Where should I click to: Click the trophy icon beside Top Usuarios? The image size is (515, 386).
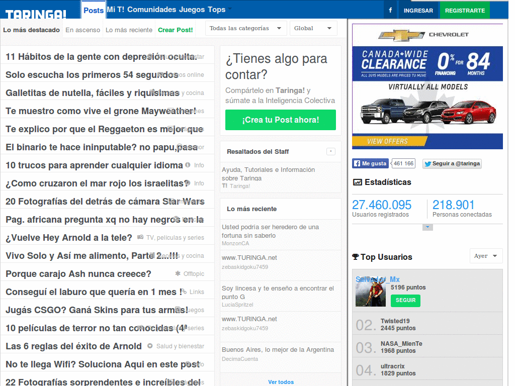click(x=356, y=257)
